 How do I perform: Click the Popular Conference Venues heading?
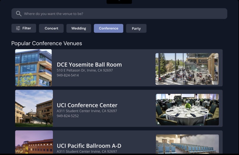(47, 44)
